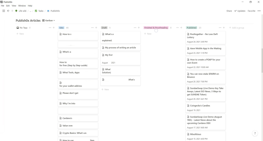The height and width of the screenshot is (141, 263).
Task: Open the Help menu
Action: point(30,6)
